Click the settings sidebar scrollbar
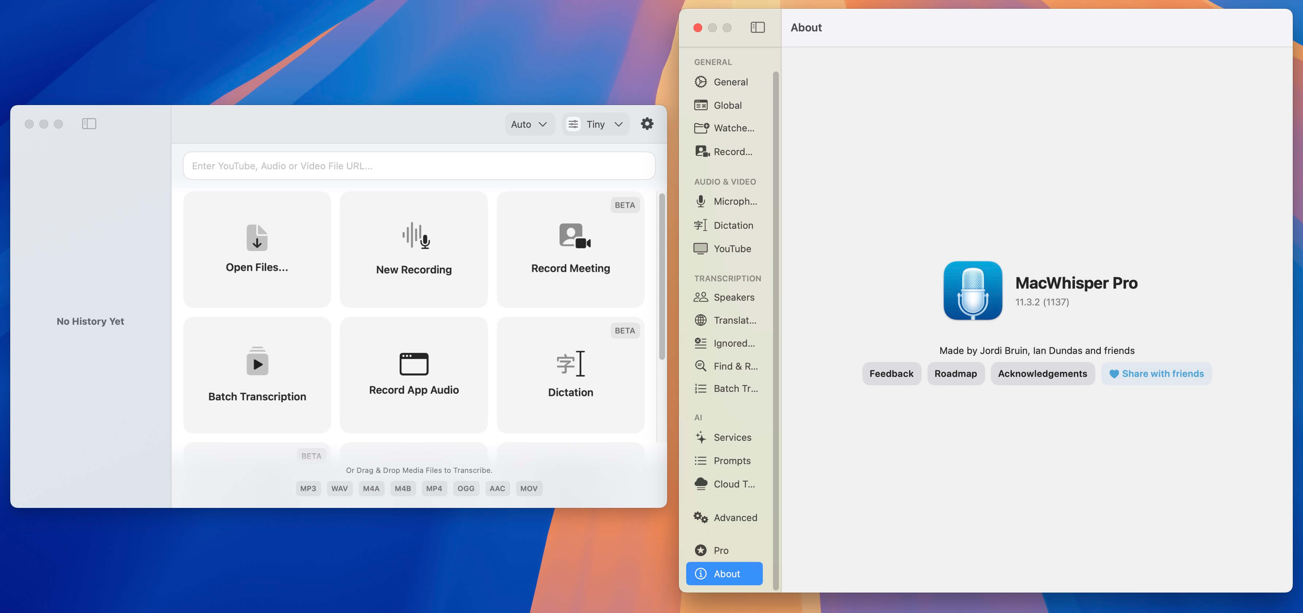Image resolution: width=1303 pixels, height=613 pixels. pyautogui.click(x=776, y=331)
